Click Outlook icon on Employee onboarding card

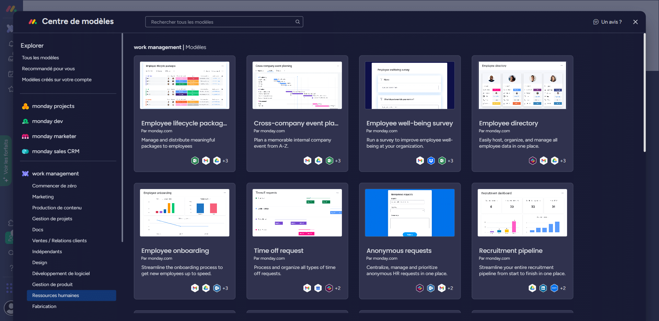click(217, 288)
